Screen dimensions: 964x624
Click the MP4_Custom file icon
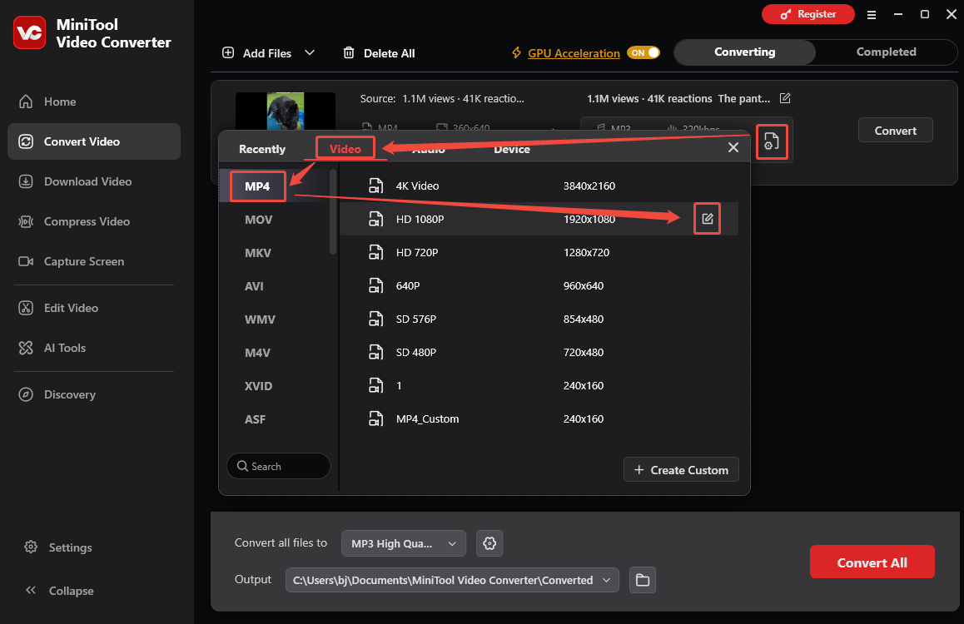[x=375, y=418]
